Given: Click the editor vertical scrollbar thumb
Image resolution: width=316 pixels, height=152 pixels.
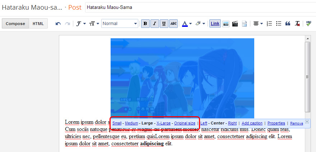Looking at the screenshot, I should click(307, 77).
